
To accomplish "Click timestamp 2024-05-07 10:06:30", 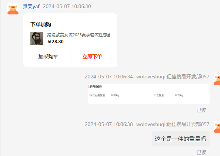I will pos(67,6).
